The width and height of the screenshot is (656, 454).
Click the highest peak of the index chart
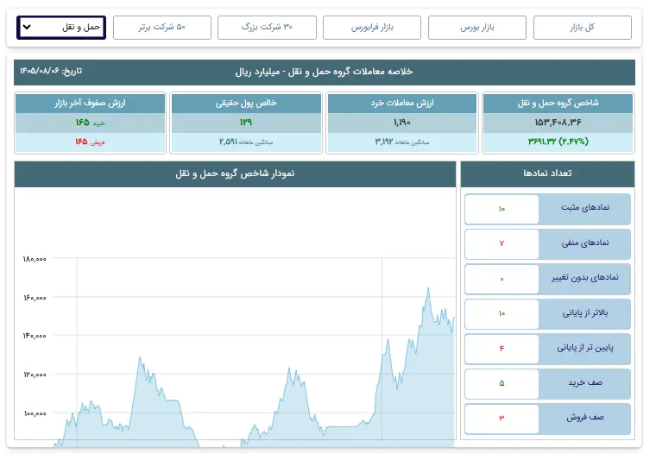[428, 288]
